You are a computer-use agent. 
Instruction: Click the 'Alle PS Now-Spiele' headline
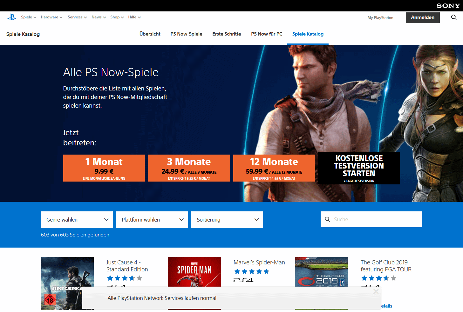coord(111,72)
